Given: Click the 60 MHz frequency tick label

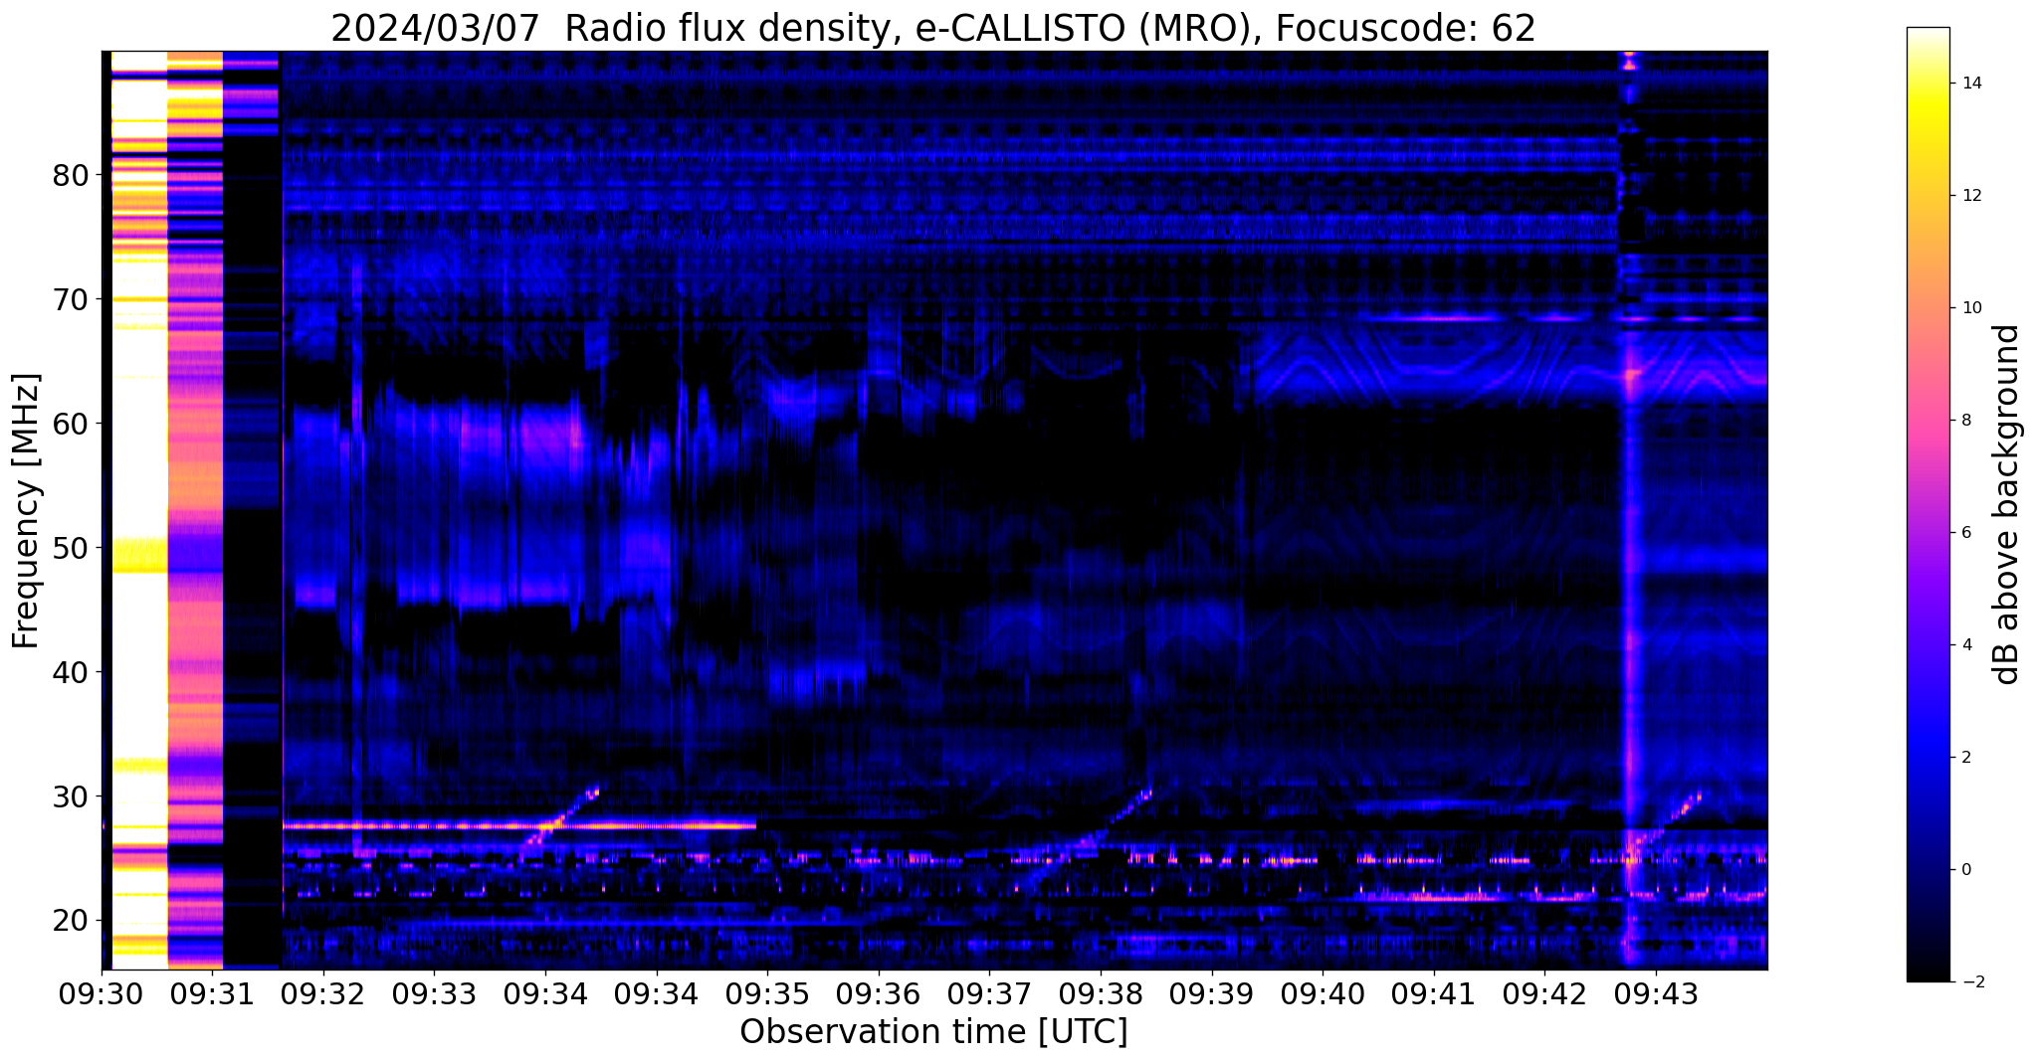Looking at the screenshot, I should pyautogui.click(x=71, y=425).
